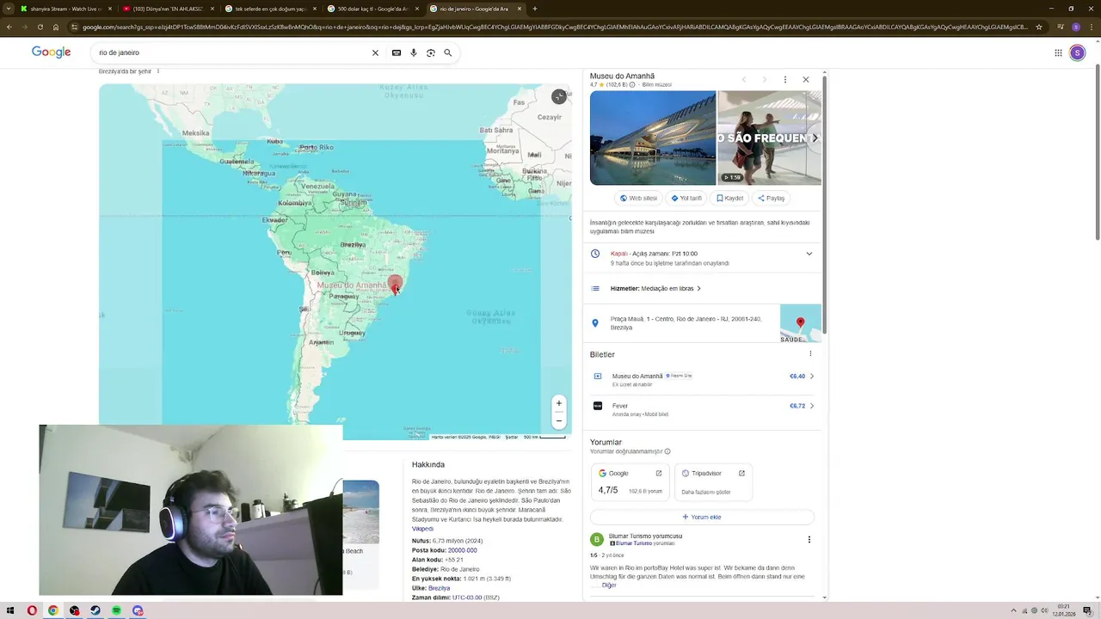
Task: Bookmark this page with star icon
Action: click(x=1039, y=27)
